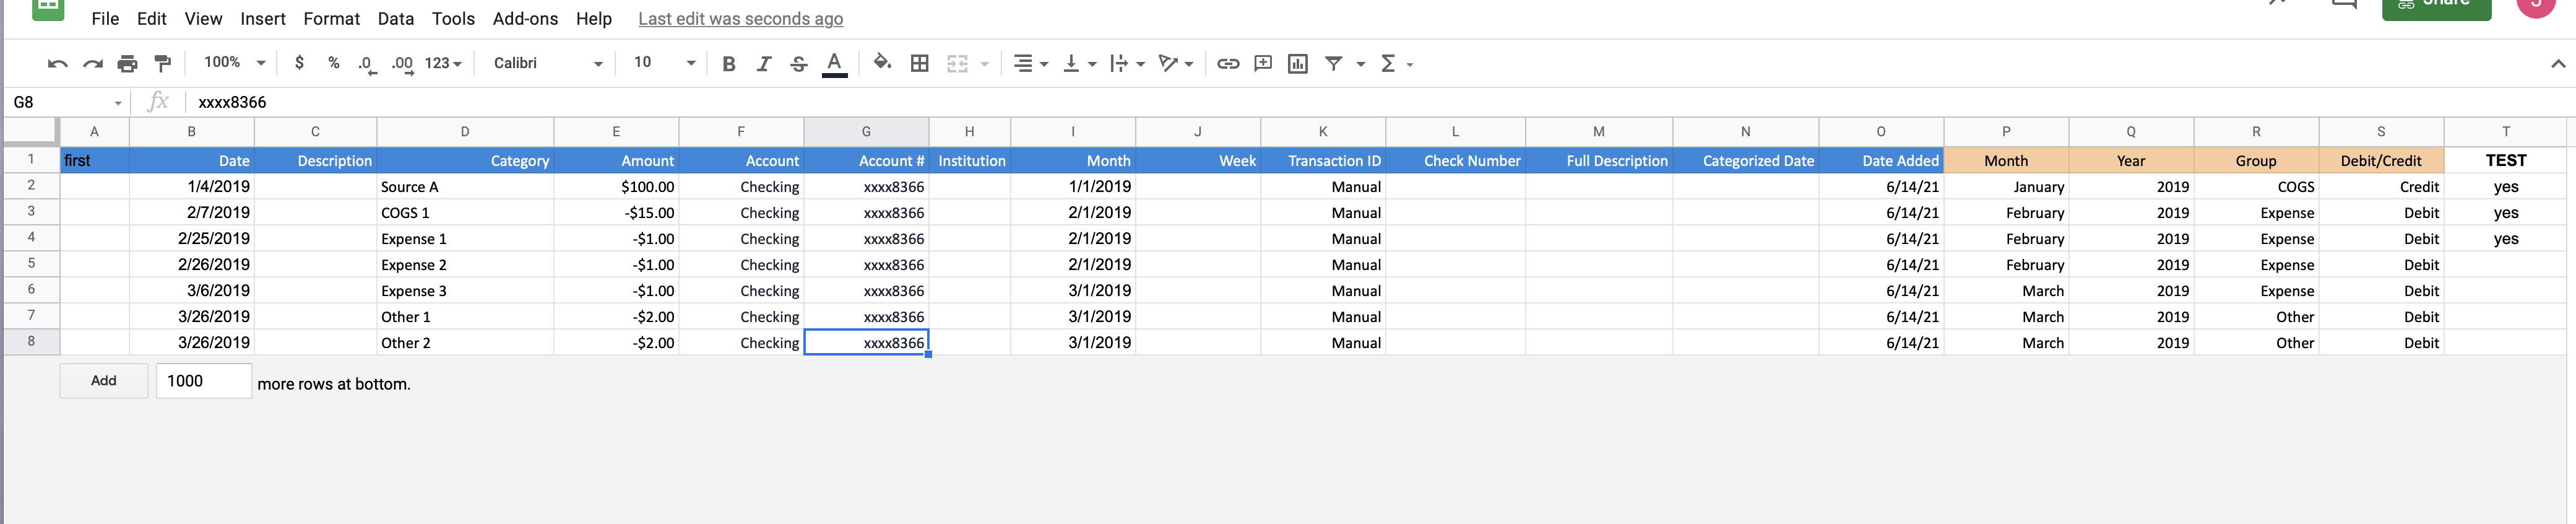
Task: Increase decimal places icon
Action: pos(402,65)
